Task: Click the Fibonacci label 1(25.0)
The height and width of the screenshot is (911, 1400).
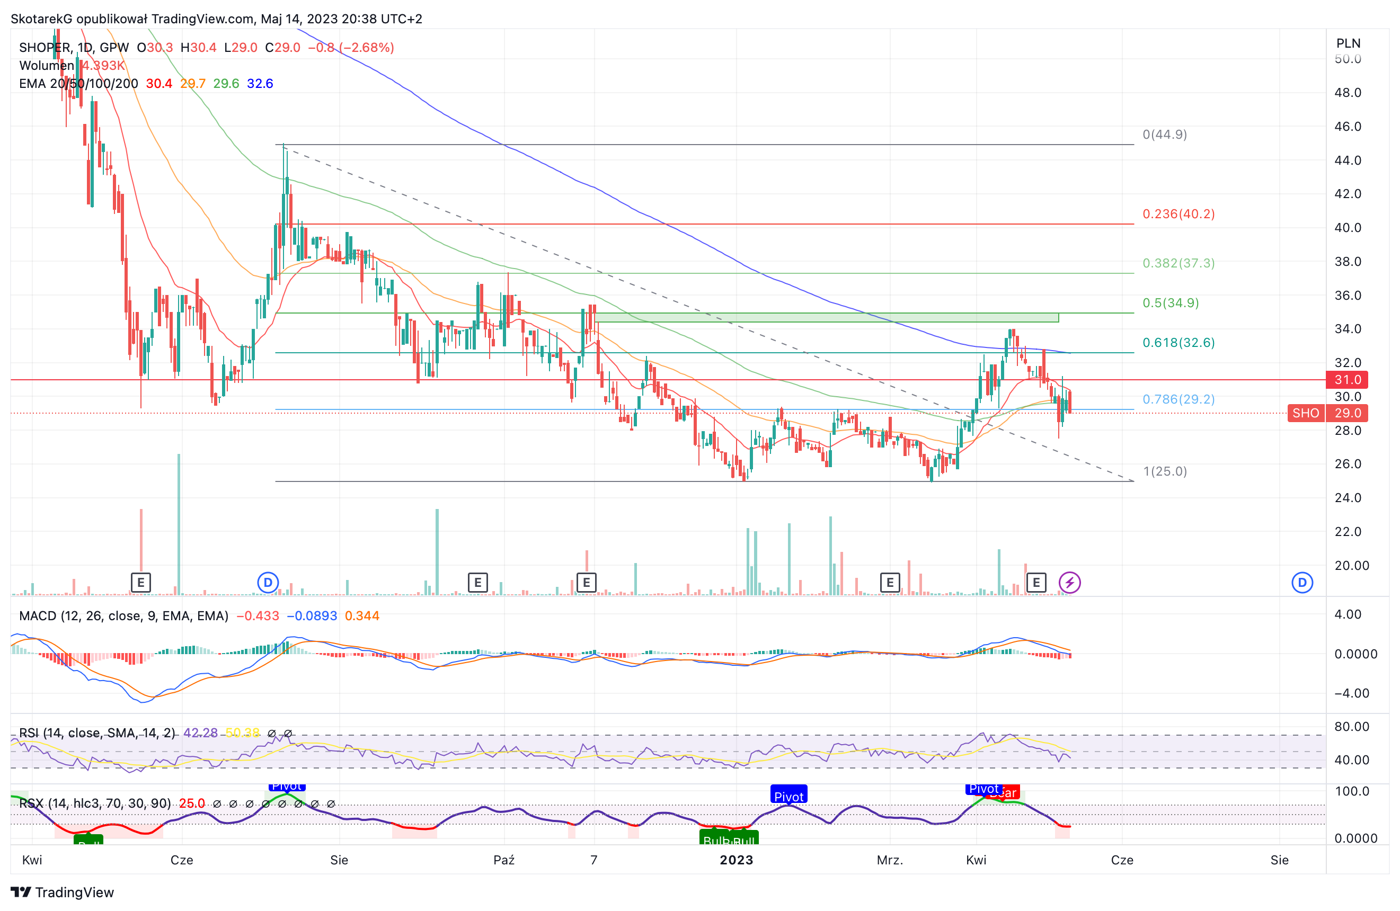Action: pyautogui.click(x=1165, y=472)
